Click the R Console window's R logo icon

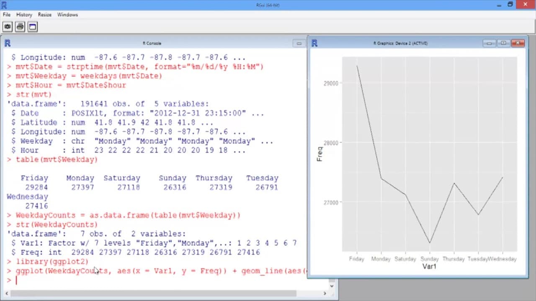[x=8, y=43]
